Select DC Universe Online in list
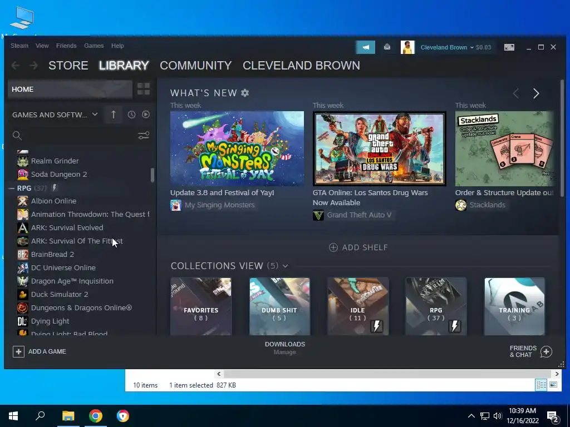 tap(63, 267)
